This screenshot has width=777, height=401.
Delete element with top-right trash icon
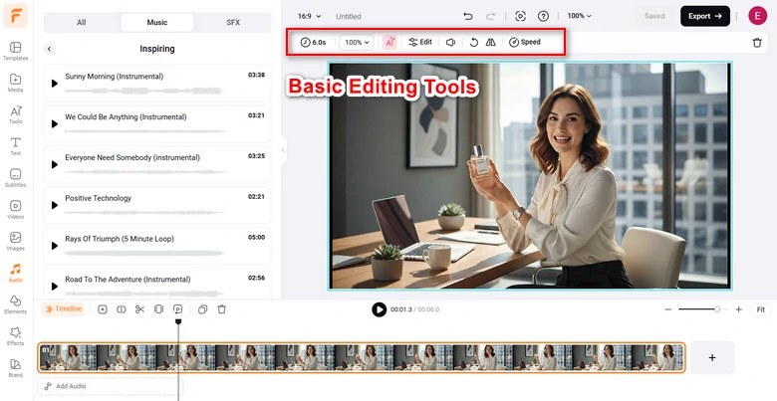pos(757,43)
